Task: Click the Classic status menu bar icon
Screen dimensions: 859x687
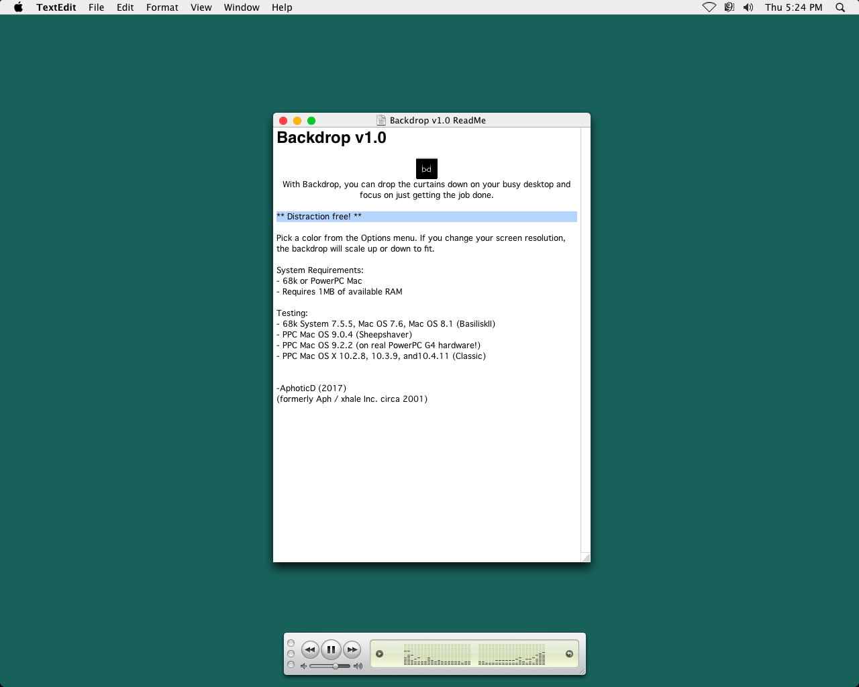Action: pos(729,7)
